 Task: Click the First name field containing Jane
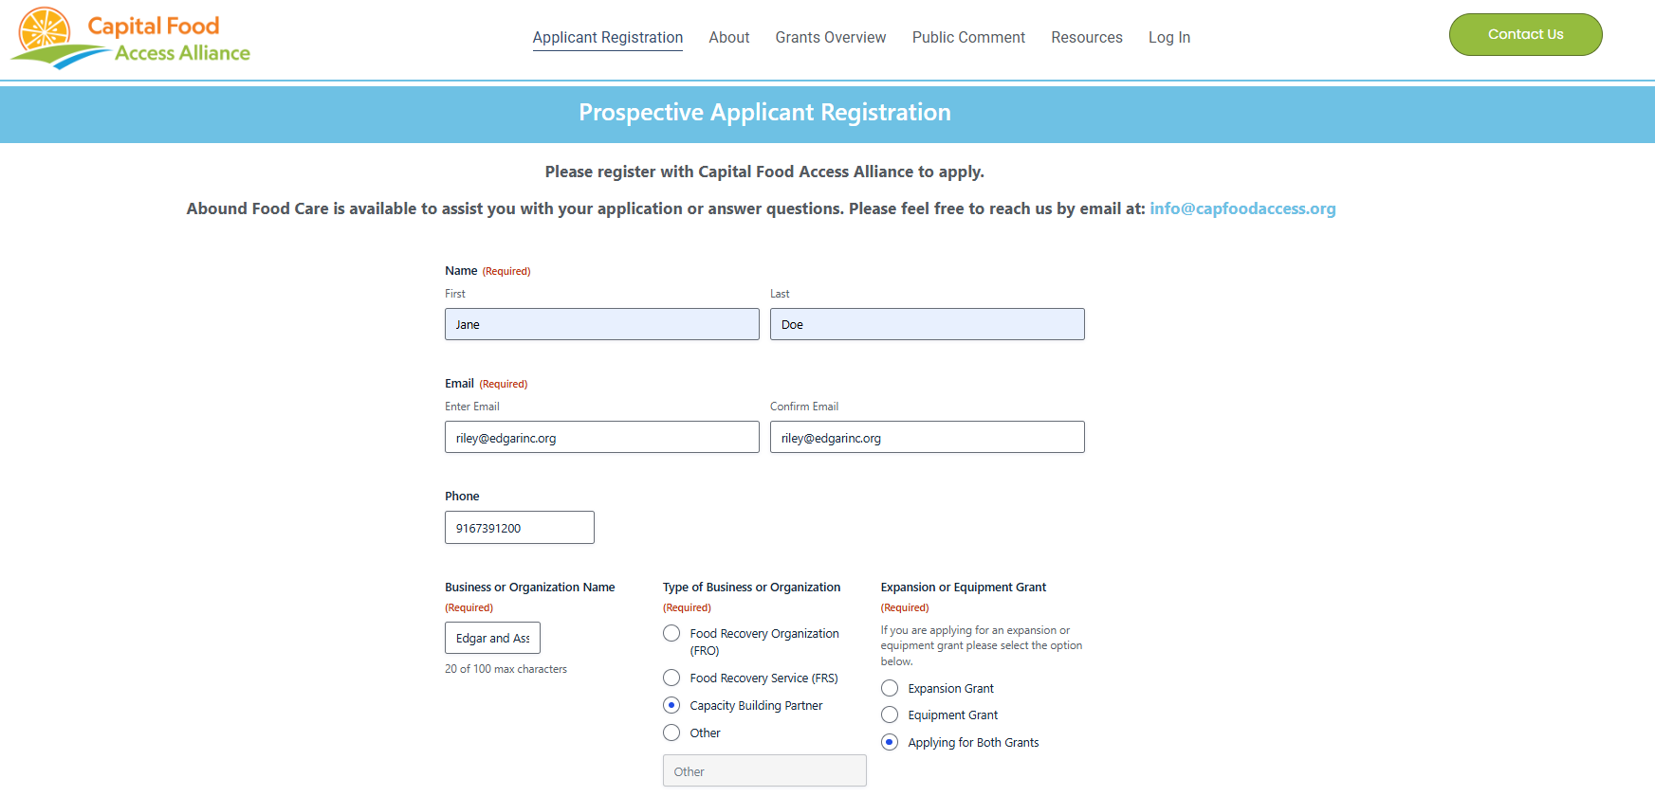(x=602, y=324)
